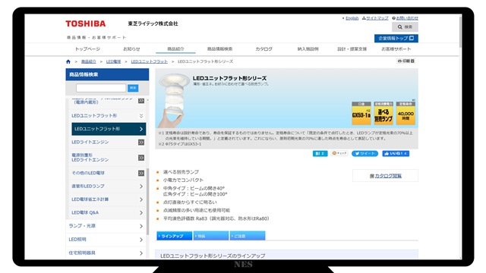Viewport: 486px width, 273px height.
Task: Click double-arrow icon beside 電源別置形 LEDライトエンジン
Action: pos(141,158)
